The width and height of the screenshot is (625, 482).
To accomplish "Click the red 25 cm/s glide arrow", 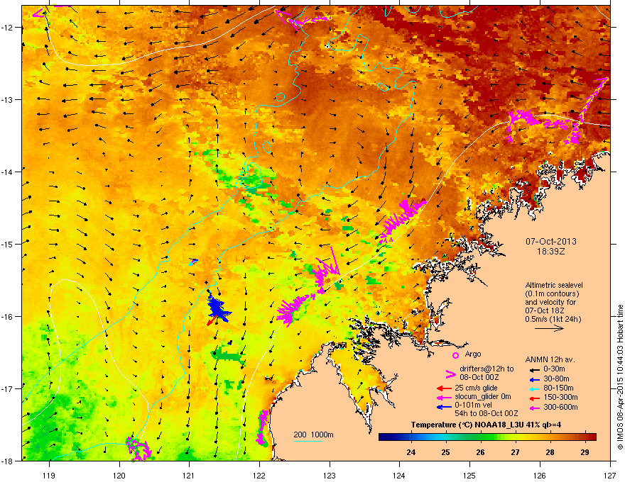I will point(441,388).
